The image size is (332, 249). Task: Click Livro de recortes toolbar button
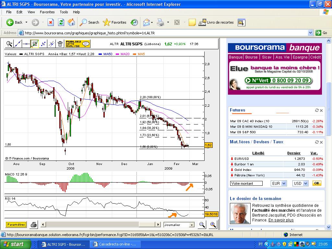(x=216, y=22)
